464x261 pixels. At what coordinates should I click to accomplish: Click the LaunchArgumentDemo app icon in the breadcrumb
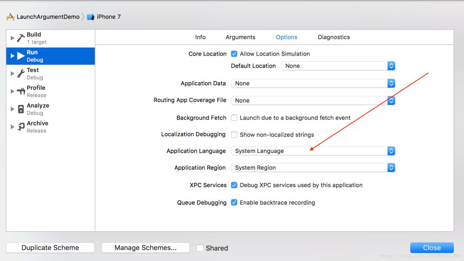pos(10,17)
